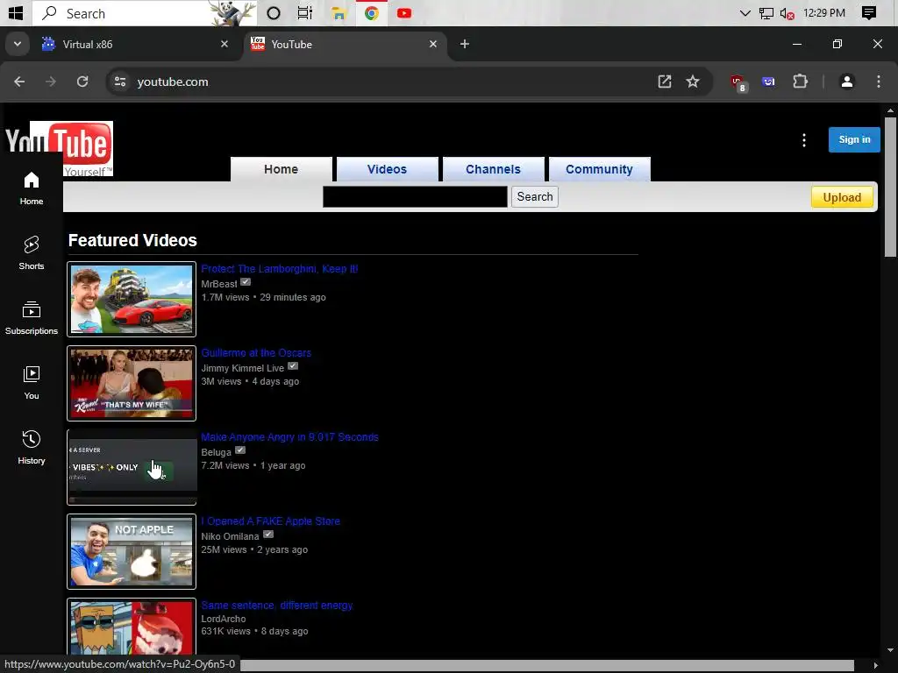The image size is (898, 673).
Task: Visit the Niko Omilana channel
Action: coord(231,536)
